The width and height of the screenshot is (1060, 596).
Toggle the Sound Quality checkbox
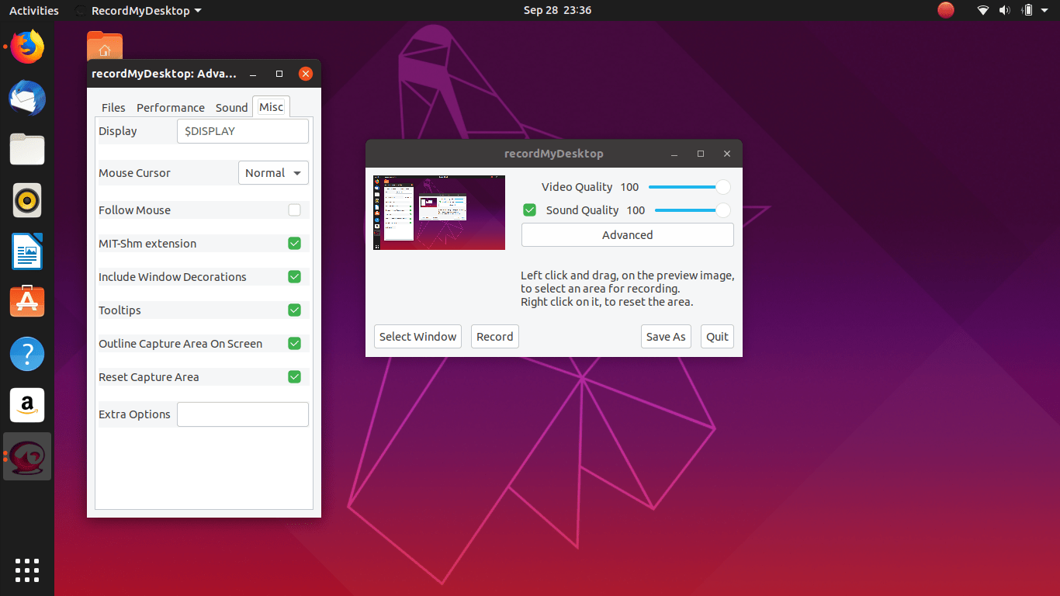point(530,210)
